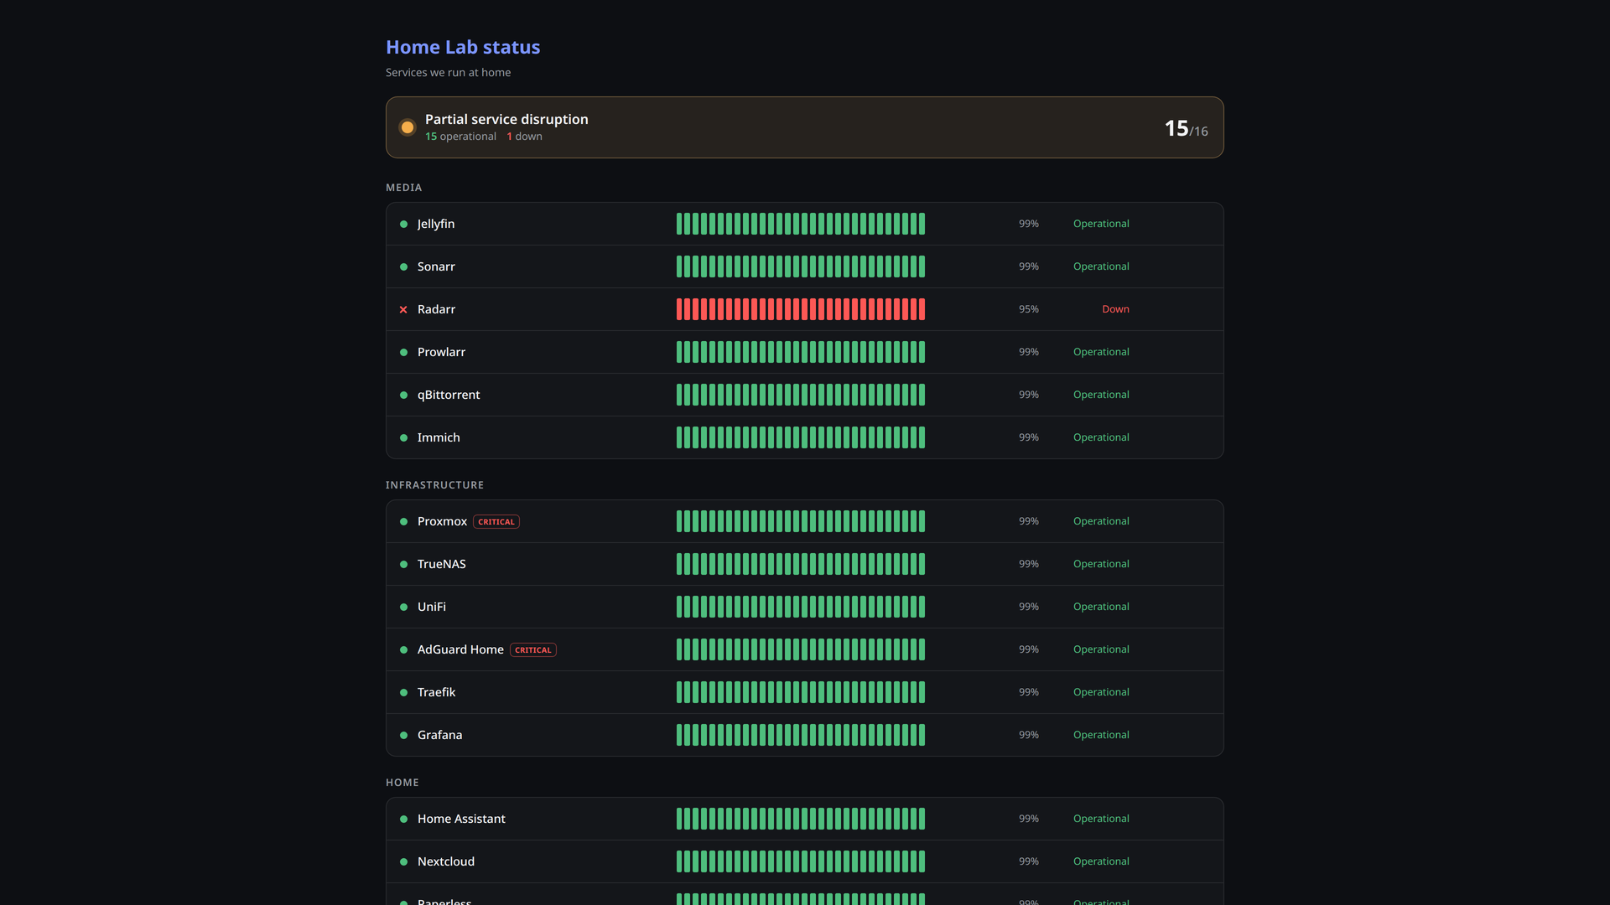Click the green status dot for Immich
The image size is (1610, 905).
(403, 437)
